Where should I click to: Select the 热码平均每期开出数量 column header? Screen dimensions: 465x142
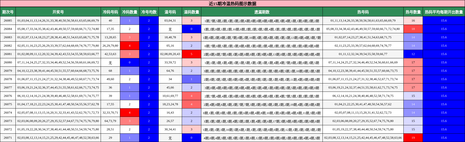444,12
